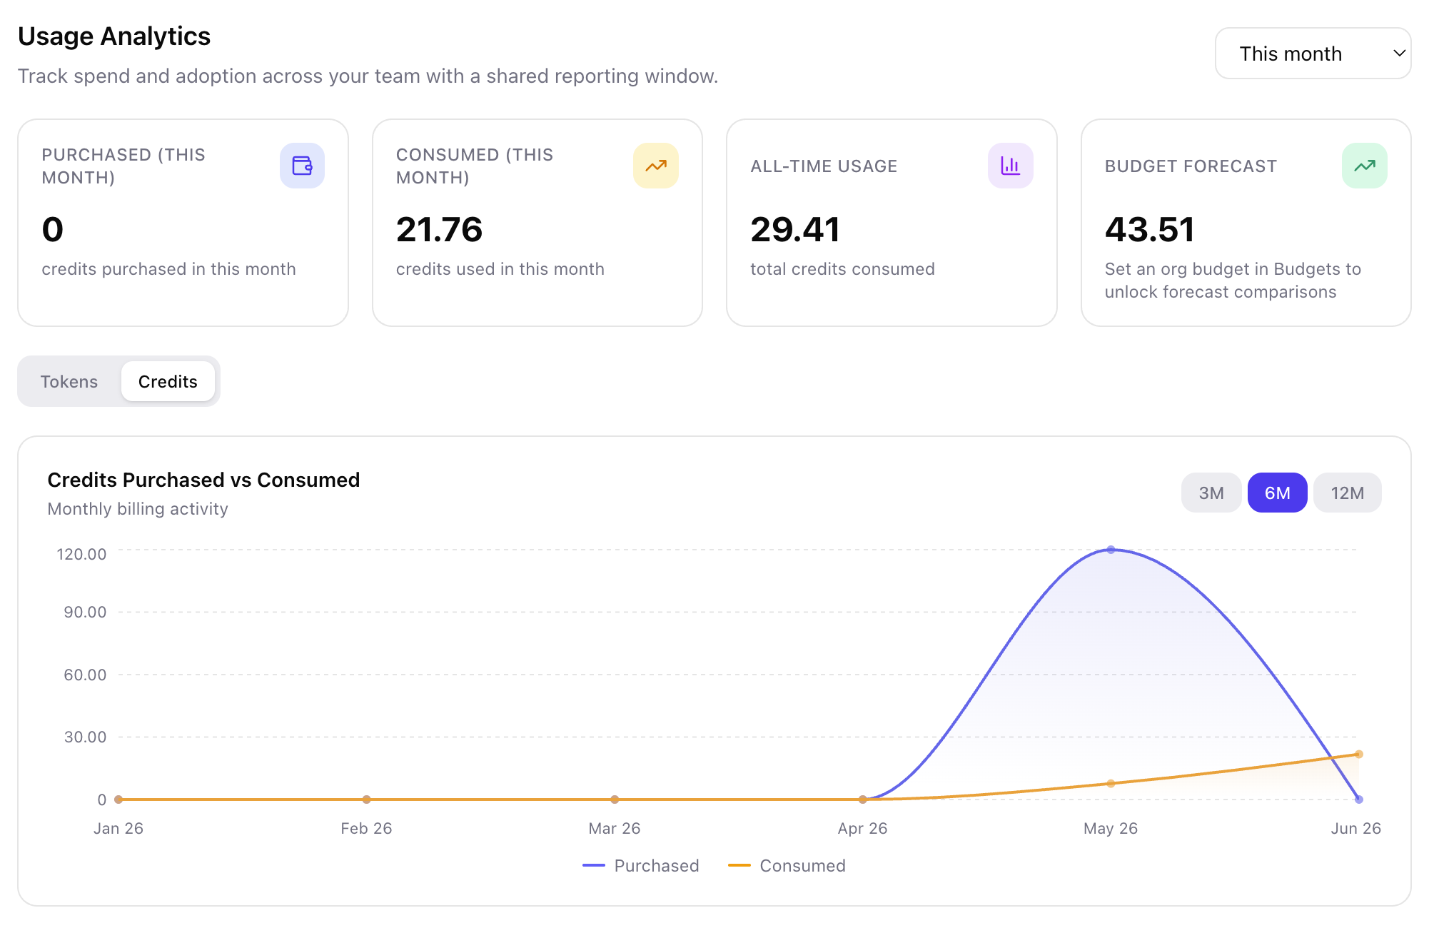Click the wallet icon in Purchased card
This screenshot has height=928, width=1429.
click(x=302, y=166)
